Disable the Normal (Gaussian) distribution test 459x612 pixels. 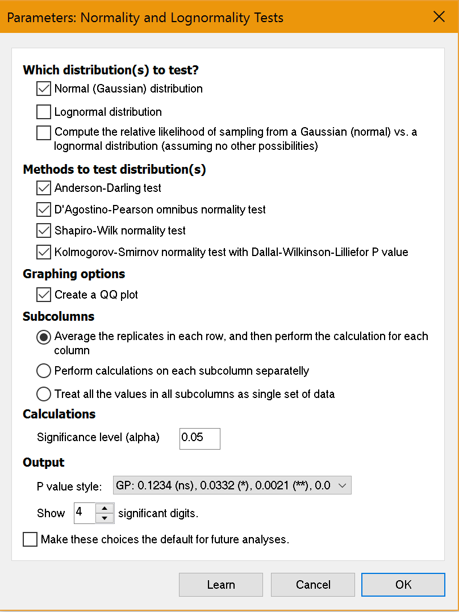[x=43, y=88]
